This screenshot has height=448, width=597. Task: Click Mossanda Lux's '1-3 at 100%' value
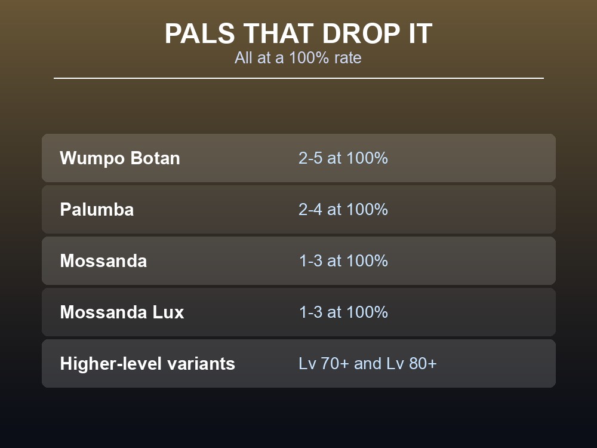pos(343,312)
